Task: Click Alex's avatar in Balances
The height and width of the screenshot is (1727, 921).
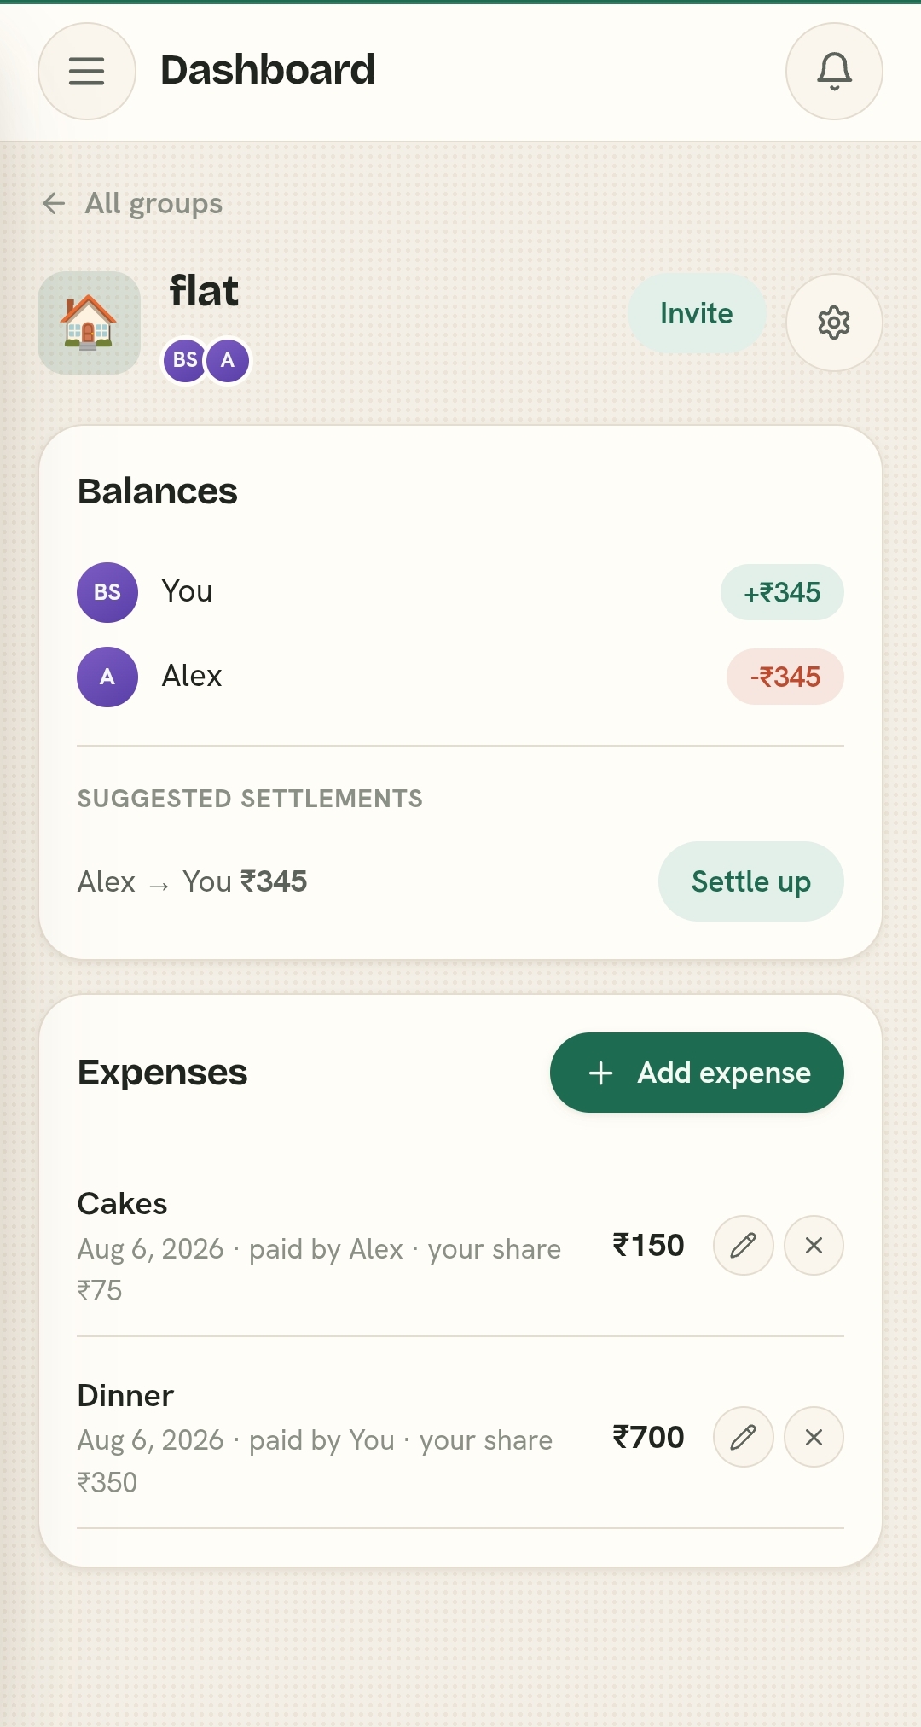Action: pos(107,677)
